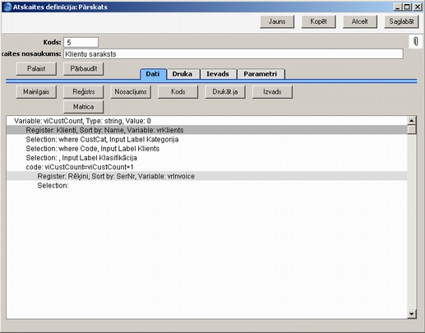425x333 pixels.
Task: Click the Izvads button
Action: pos(272,92)
